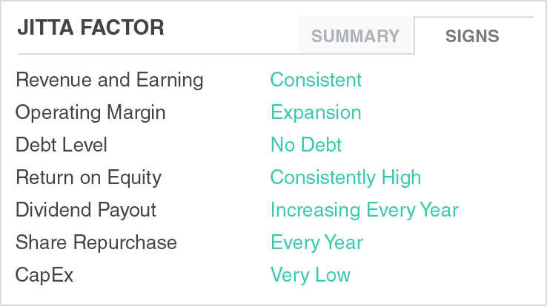Select the Very Low CapEx value

pos(310,275)
